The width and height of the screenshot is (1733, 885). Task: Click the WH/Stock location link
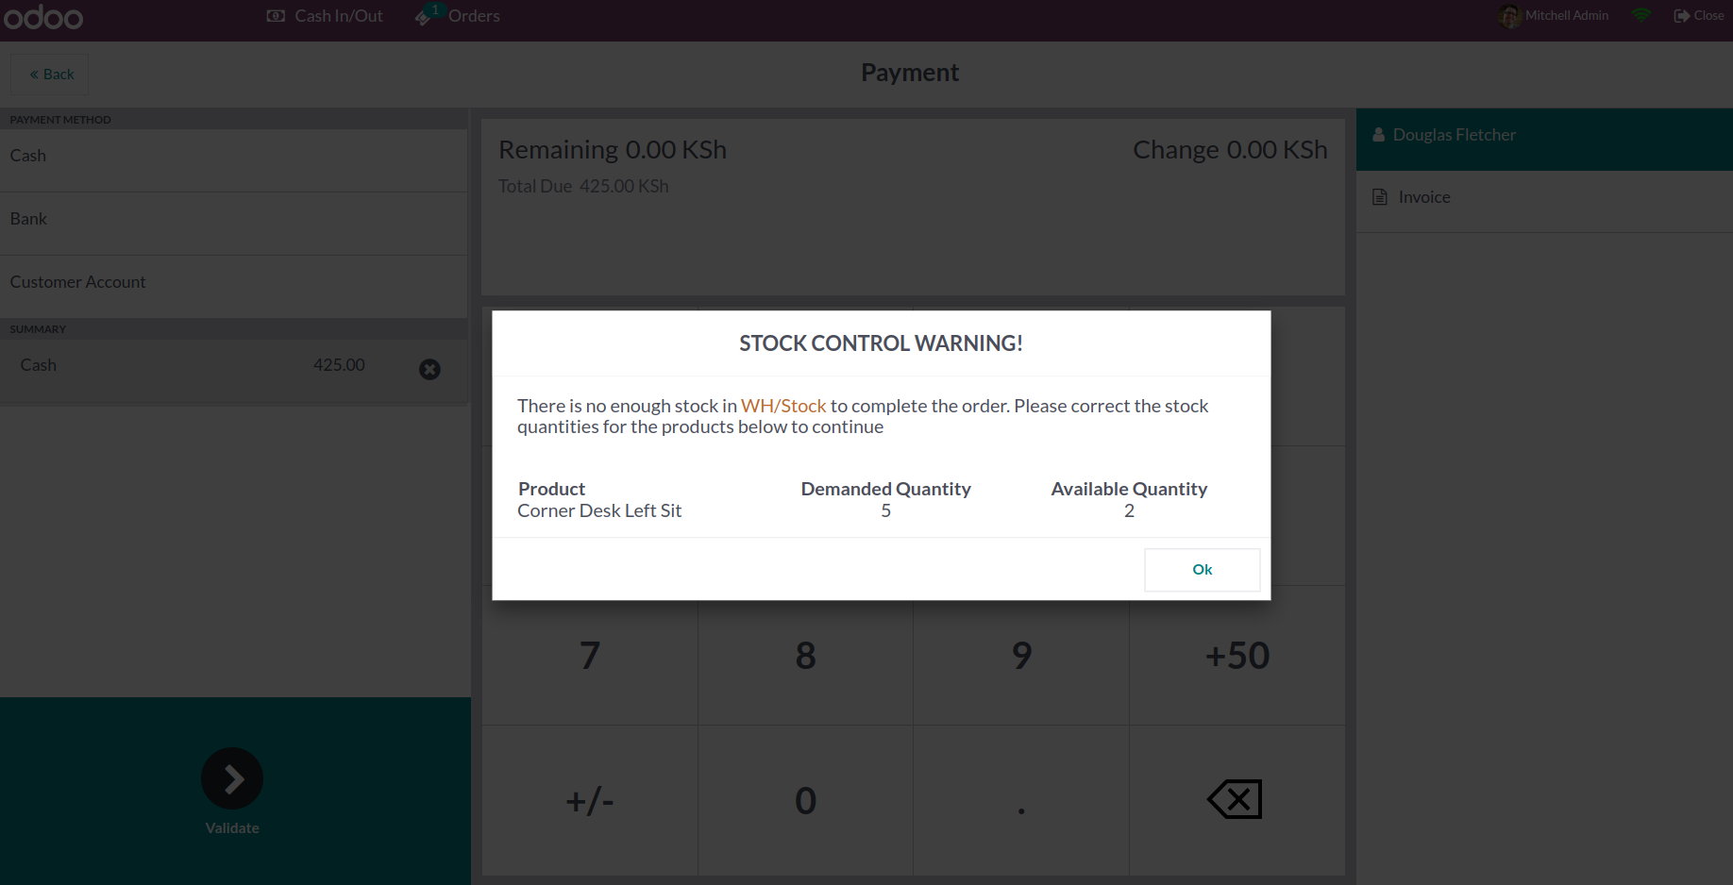point(782,406)
